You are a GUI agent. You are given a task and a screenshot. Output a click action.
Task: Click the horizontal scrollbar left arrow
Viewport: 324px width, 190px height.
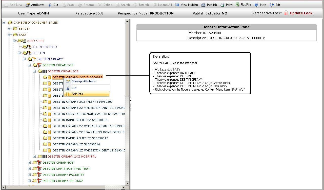(4, 187)
